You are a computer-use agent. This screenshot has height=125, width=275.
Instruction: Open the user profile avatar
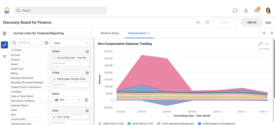pos(268,11)
